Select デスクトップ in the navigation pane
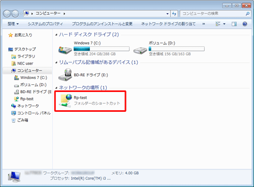254x187 pixels. click(x=25, y=49)
